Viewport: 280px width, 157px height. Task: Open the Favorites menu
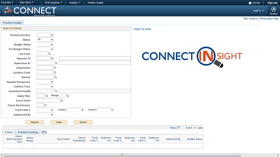pos(7,3)
